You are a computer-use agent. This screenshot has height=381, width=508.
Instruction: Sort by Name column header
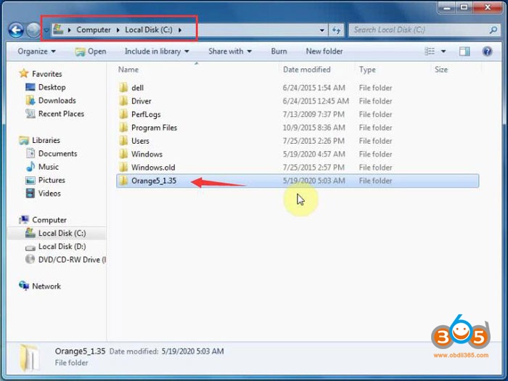coord(128,70)
